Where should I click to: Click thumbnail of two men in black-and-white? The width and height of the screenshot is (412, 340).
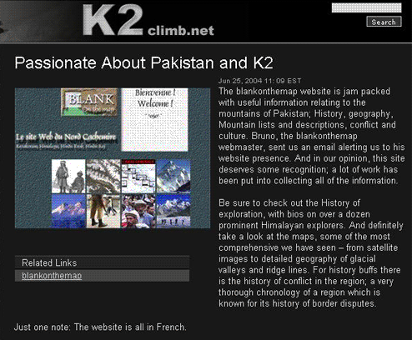pyautogui.click(x=68, y=176)
